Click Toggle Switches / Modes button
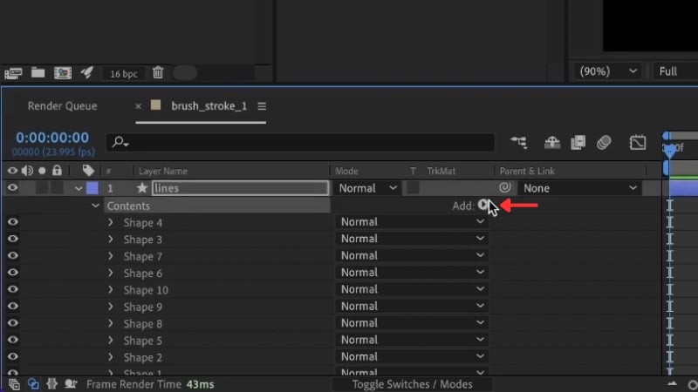The image size is (698, 392). click(x=412, y=384)
